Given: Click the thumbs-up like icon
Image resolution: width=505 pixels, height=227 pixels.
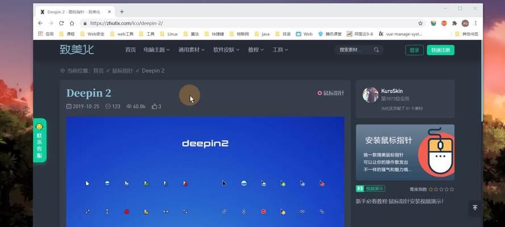Looking at the screenshot, I should [x=155, y=107].
